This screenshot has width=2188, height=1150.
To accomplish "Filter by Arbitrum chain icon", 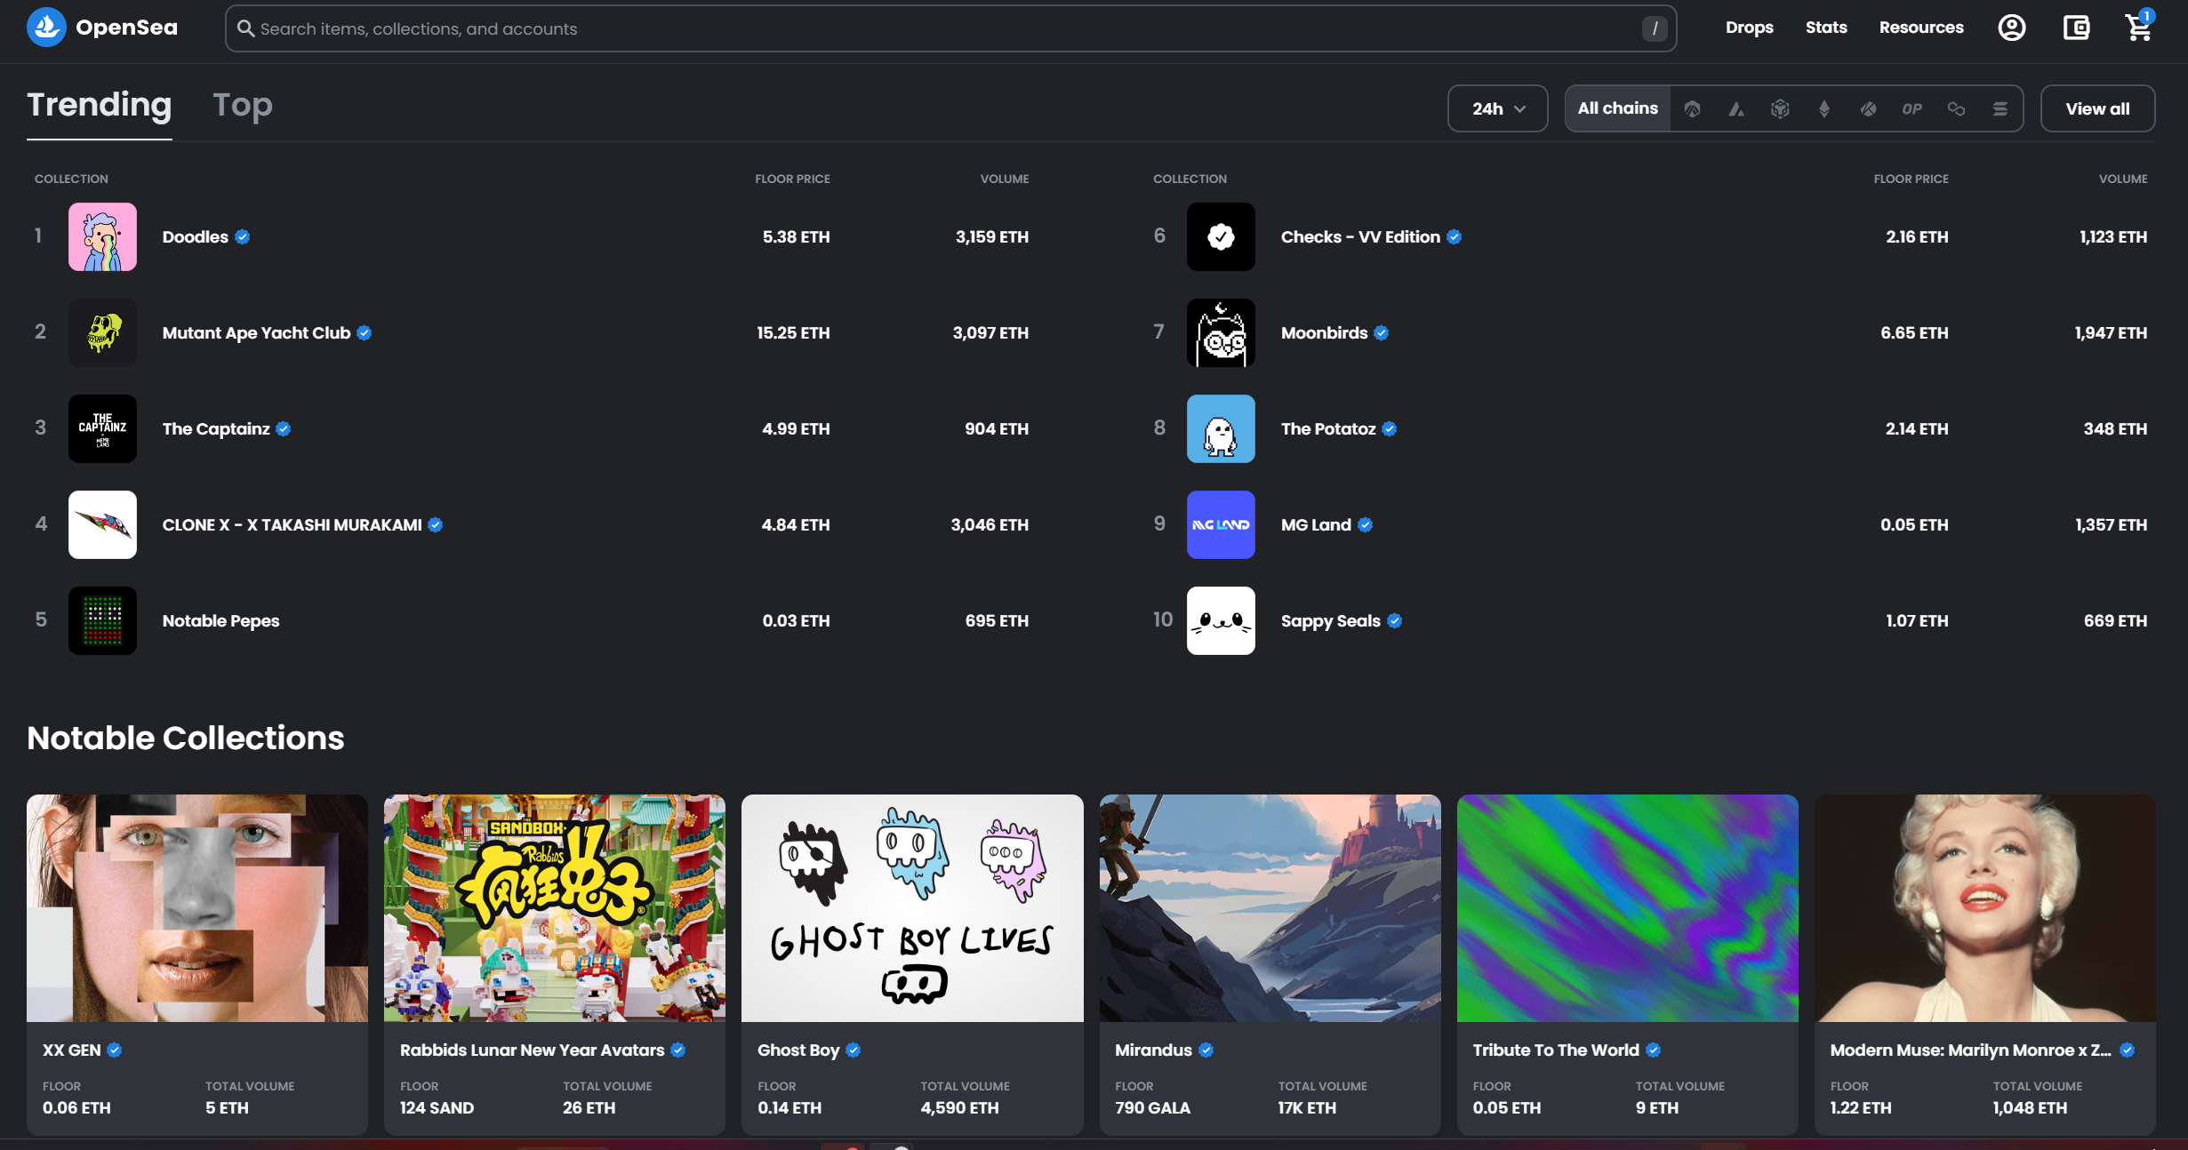I will pyautogui.click(x=1692, y=108).
